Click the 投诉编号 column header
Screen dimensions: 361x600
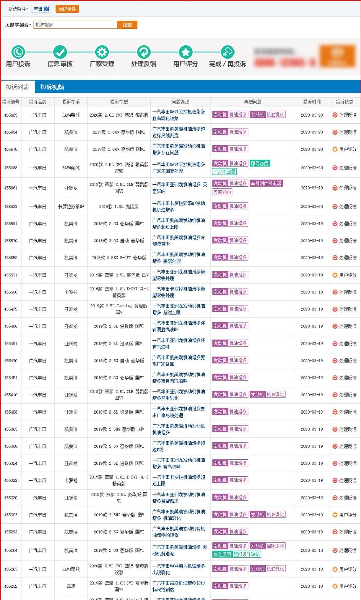click(11, 102)
